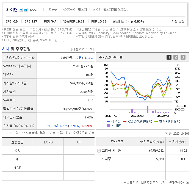The width and height of the screenshot is (191, 186).
Task: Click the BOND column header
Action: click(x=48, y=142)
